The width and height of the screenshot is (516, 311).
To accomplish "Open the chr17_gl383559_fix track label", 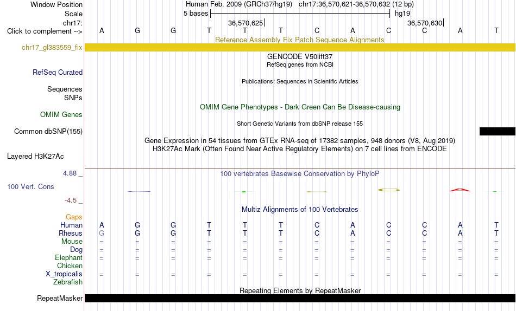I will [52, 48].
